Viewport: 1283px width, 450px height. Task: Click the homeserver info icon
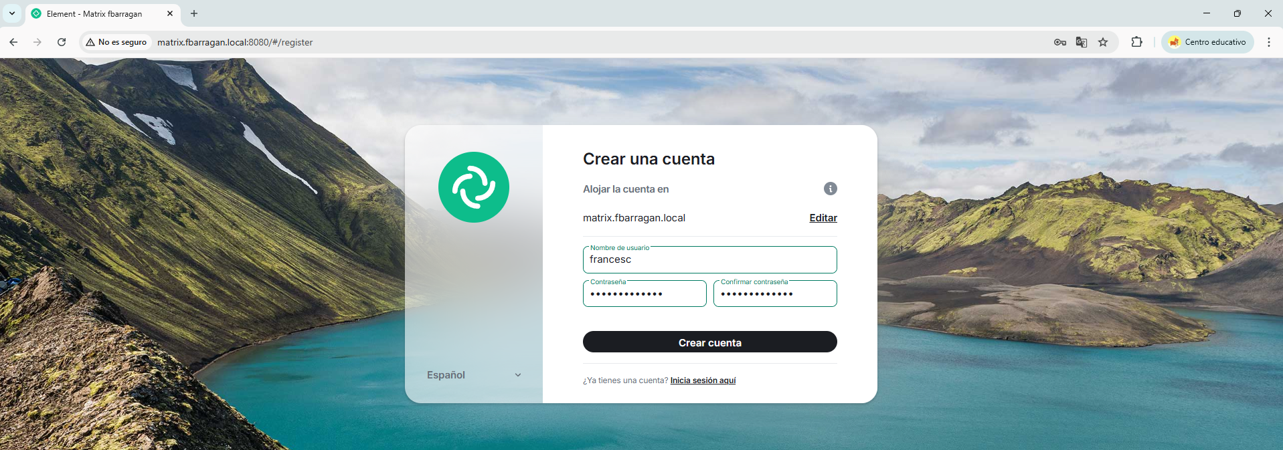[830, 189]
